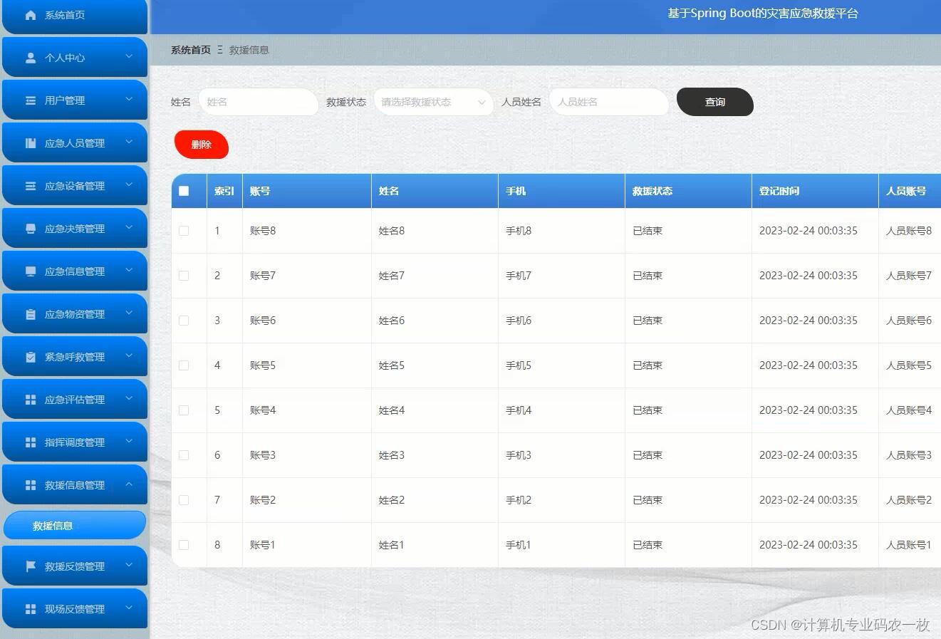This screenshot has height=639, width=941.
Task: Check the row checkbox for 账号7
Action: [x=184, y=276]
